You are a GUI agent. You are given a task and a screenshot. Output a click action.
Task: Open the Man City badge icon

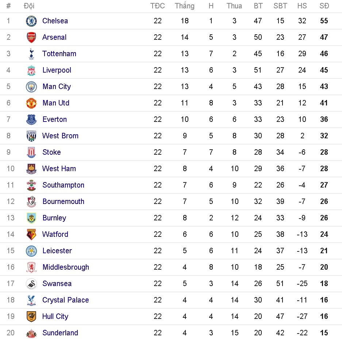coord(31,86)
